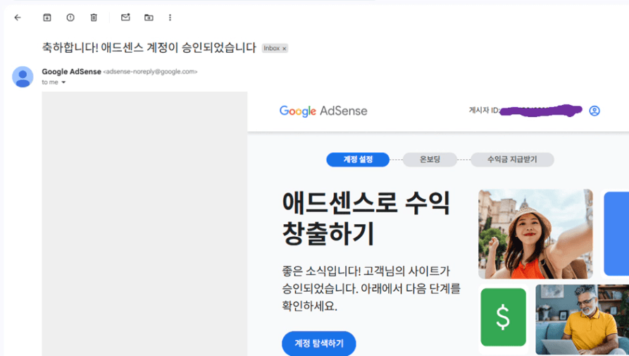Select the 온보딩 step tab
This screenshot has height=356, width=629.
pyautogui.click(x=430, y=160)
